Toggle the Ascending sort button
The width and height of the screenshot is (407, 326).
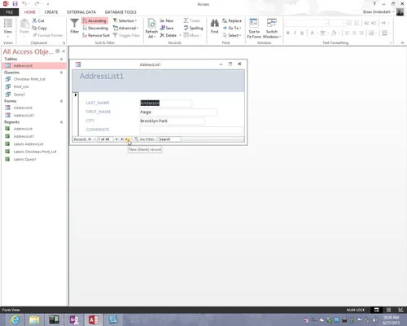[94, 20]
